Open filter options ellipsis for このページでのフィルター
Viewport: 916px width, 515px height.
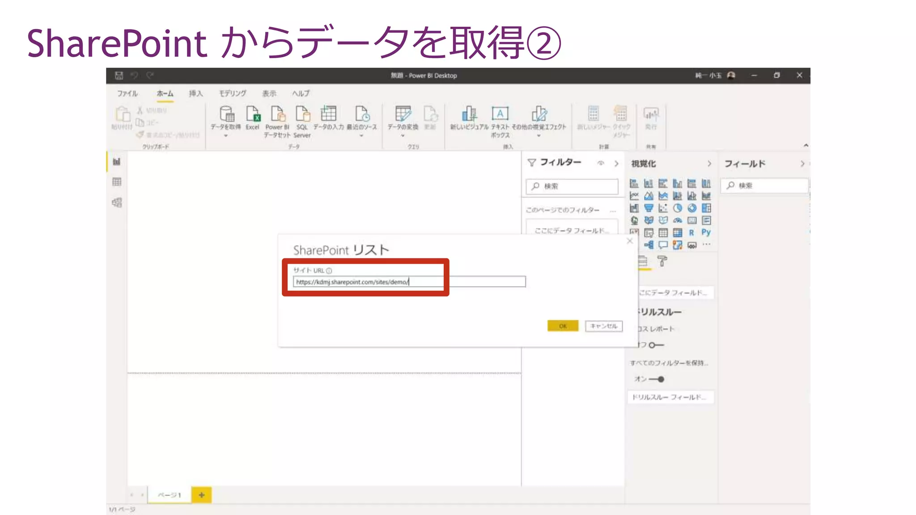point(613,211)
